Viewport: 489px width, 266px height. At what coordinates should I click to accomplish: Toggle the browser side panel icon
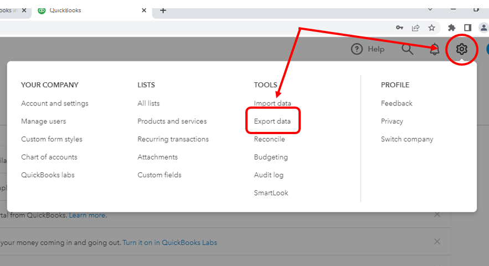click(x=467, y=28)
